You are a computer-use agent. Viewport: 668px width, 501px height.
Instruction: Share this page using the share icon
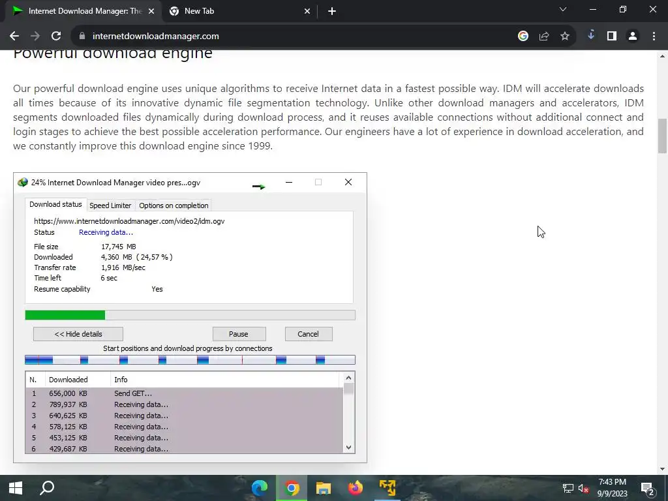[544, 37]
